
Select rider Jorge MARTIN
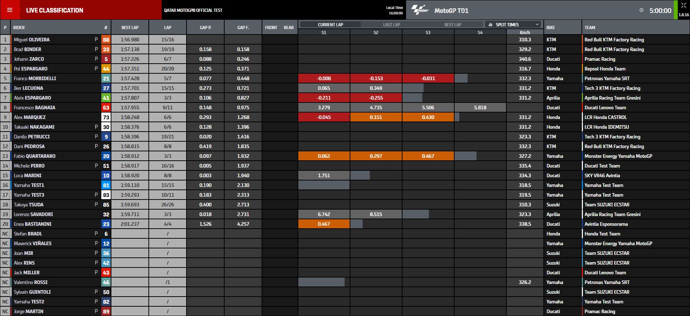coord(28,311)
